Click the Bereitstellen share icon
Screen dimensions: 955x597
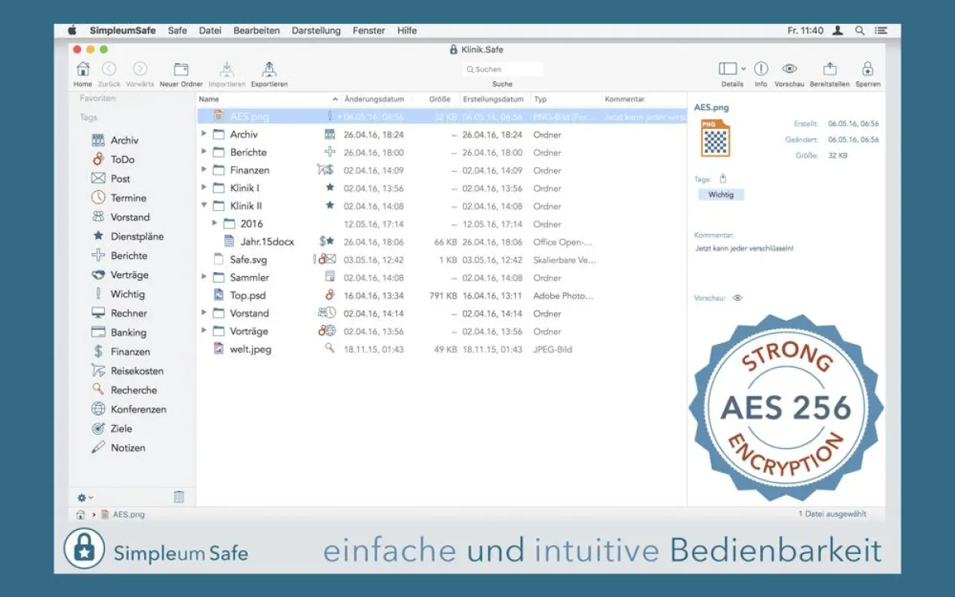(830, 70)
